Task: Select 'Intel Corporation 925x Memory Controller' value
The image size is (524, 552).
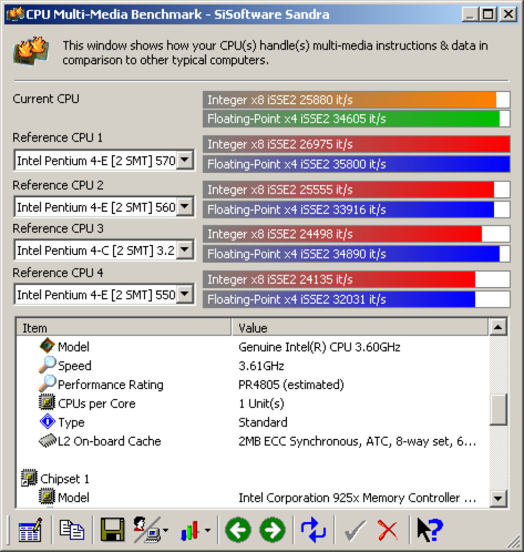Action: pos(357,498)
